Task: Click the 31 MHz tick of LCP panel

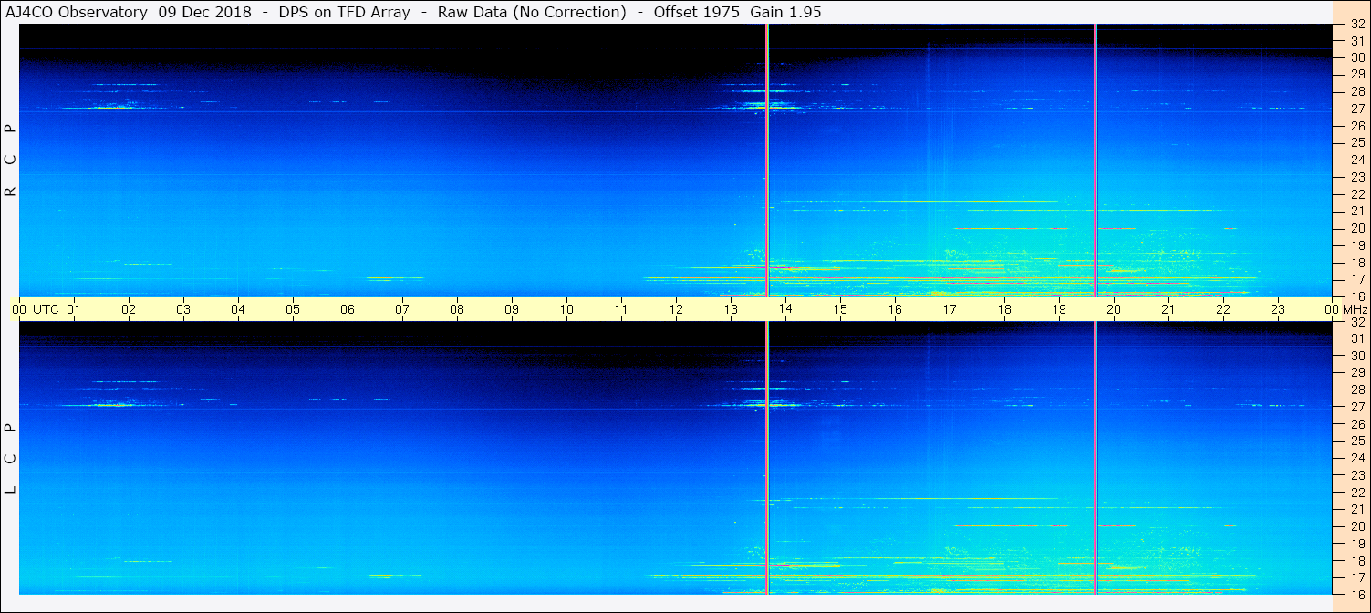Action: [1356, 338]
